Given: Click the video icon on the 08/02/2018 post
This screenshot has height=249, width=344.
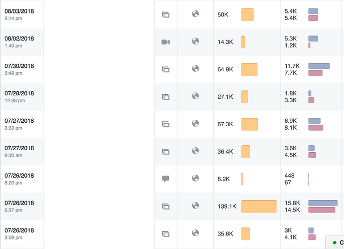Looking at the screenshot, I should point(166,42).
